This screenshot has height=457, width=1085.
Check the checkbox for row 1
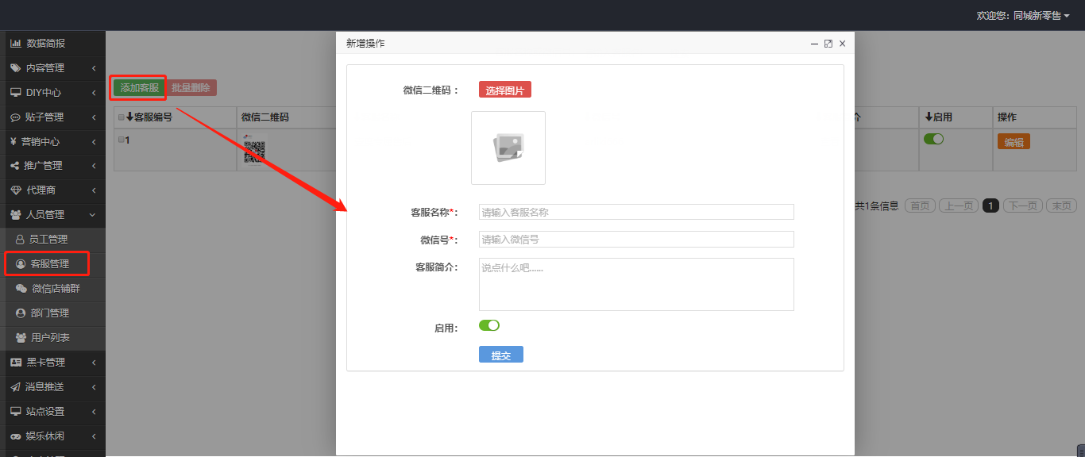point(122,140)
